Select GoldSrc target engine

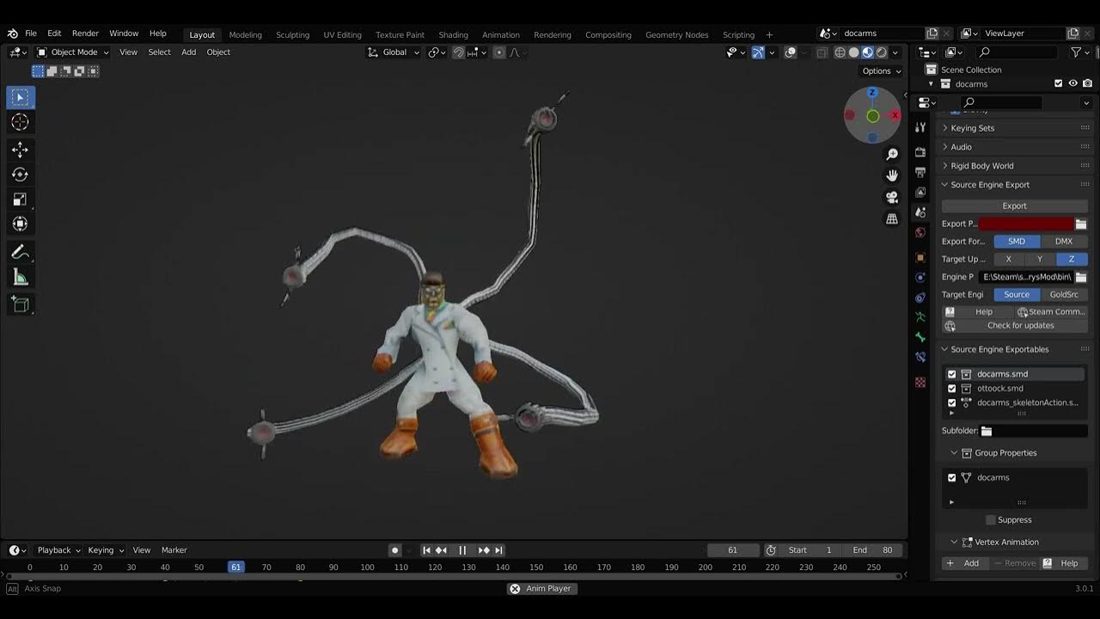click(x=1064, y=295)
